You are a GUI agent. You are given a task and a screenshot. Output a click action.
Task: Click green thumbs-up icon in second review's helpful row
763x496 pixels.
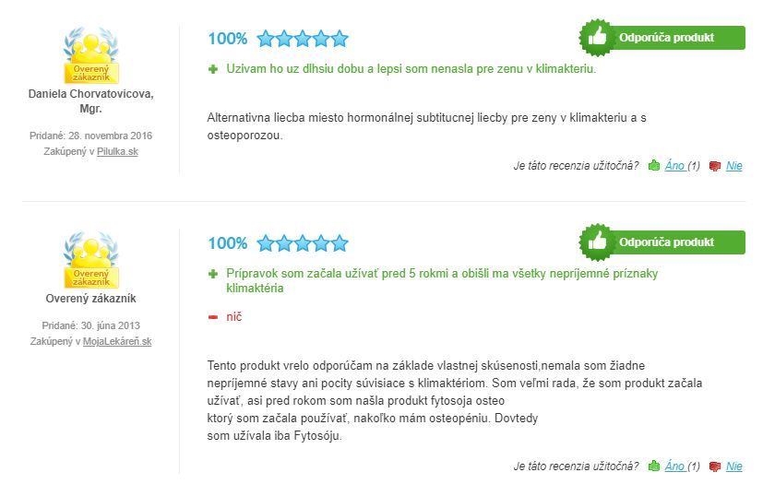click(x=654, y=466)
